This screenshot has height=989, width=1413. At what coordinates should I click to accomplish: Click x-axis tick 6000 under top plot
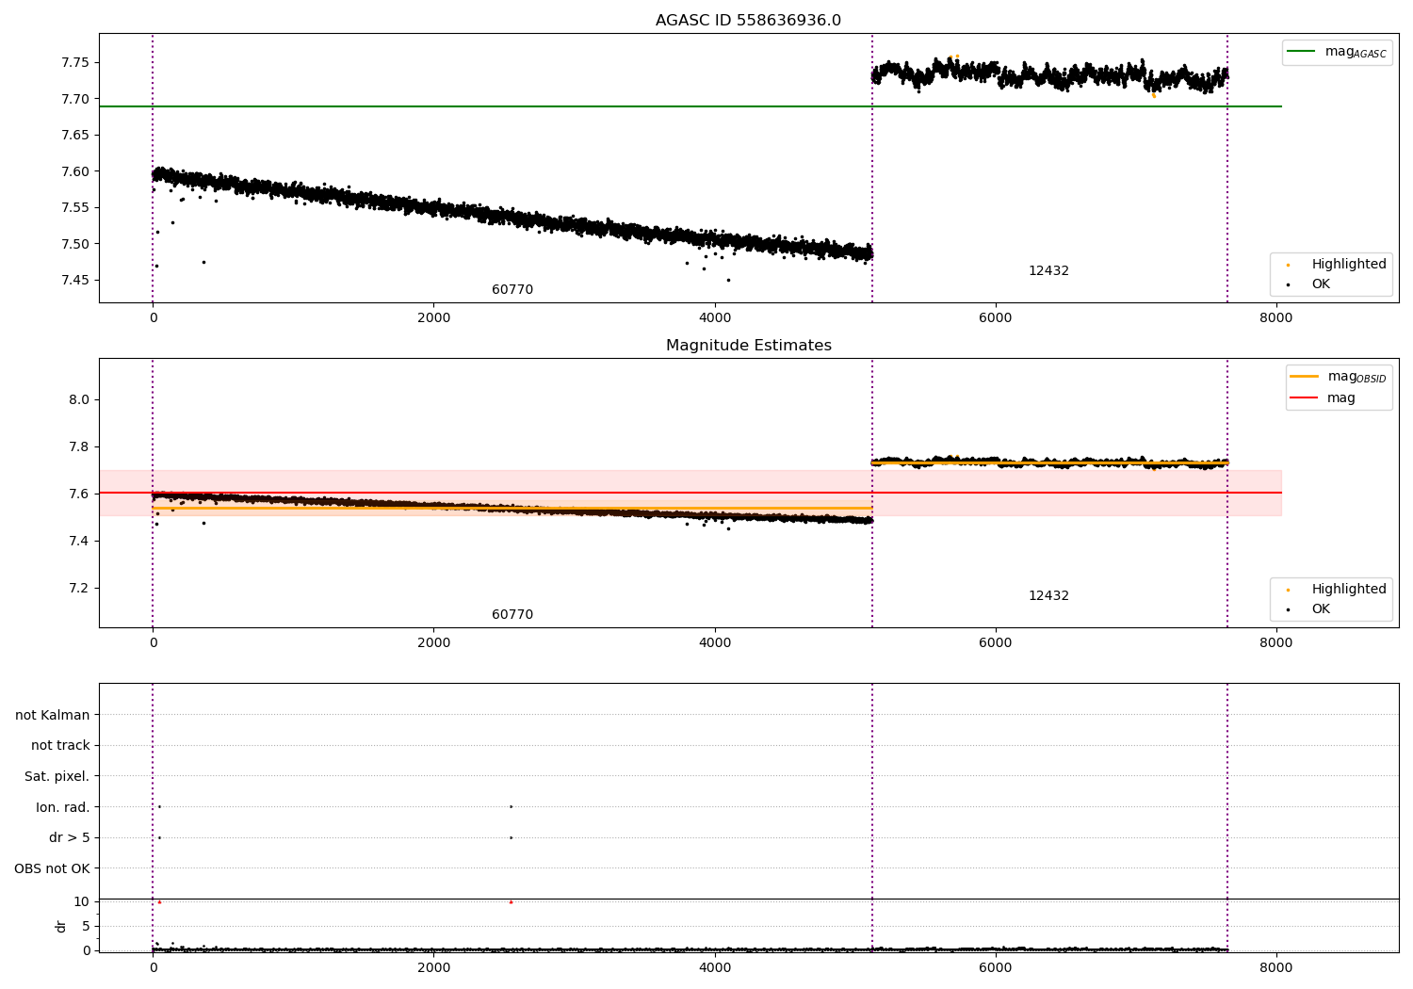point(996,318)
